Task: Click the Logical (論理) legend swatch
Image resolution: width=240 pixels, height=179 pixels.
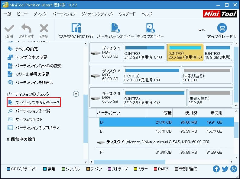Action: pos(45,169)
